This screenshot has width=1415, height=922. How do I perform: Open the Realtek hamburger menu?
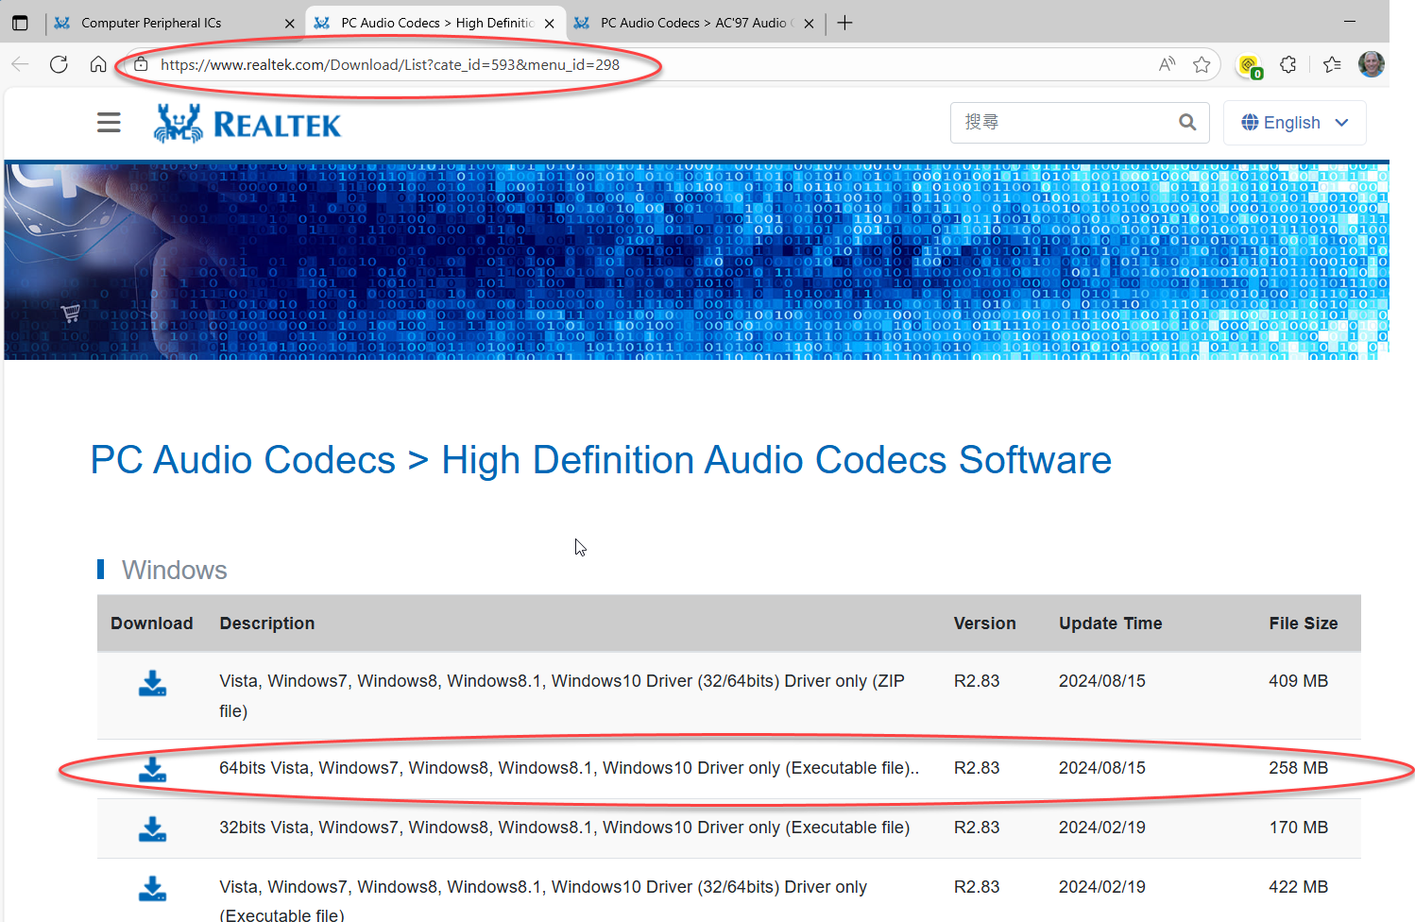(109, 123)
